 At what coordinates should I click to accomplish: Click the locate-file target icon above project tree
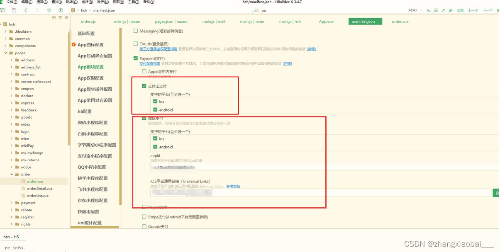pos(54,18)
